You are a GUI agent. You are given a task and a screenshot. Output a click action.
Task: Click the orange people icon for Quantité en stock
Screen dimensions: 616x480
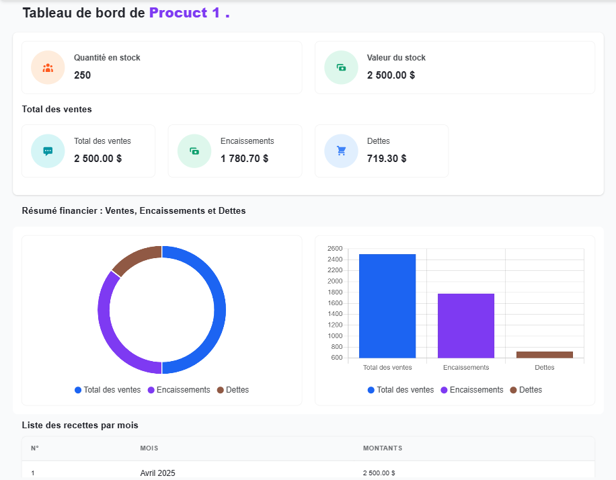pos(48,68)
